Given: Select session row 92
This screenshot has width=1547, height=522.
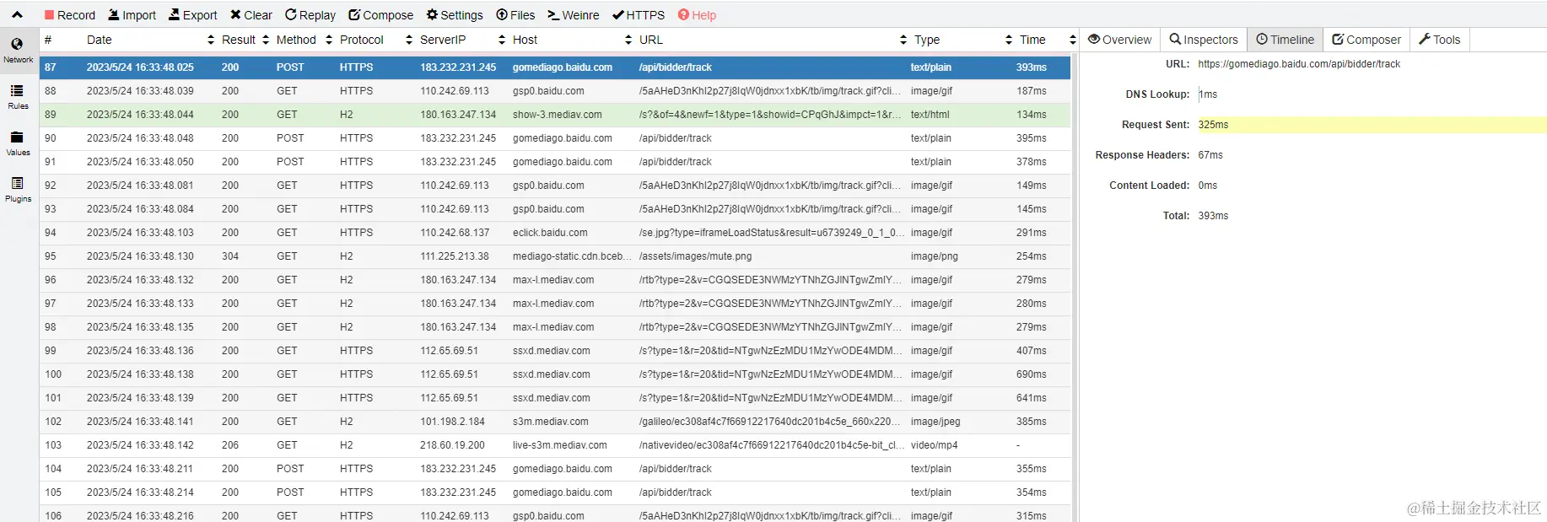Looking at the screenshot, I should 555,186.
